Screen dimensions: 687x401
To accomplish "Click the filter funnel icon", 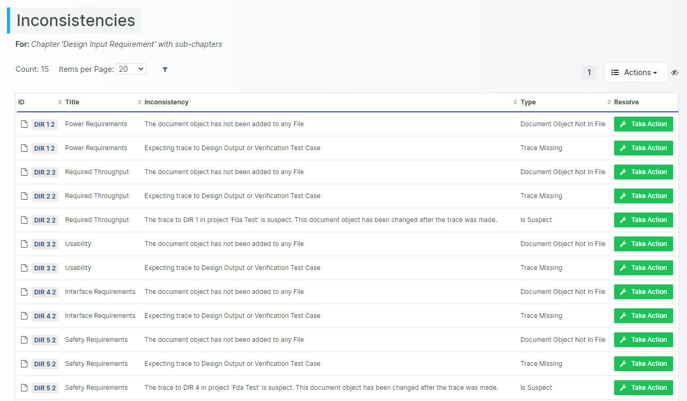I will (165, 70).
